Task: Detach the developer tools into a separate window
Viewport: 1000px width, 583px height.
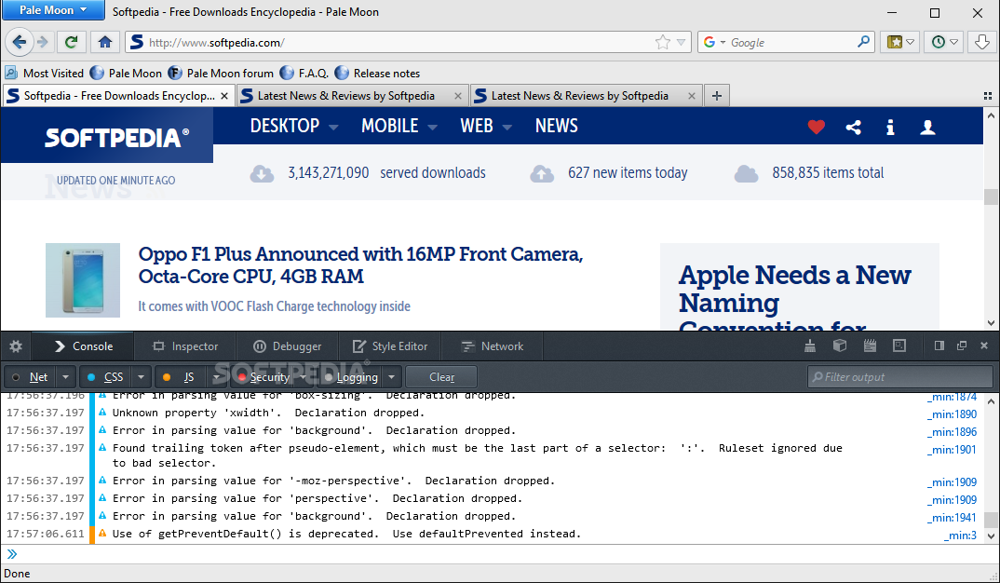Action: (x=962, y=346)
